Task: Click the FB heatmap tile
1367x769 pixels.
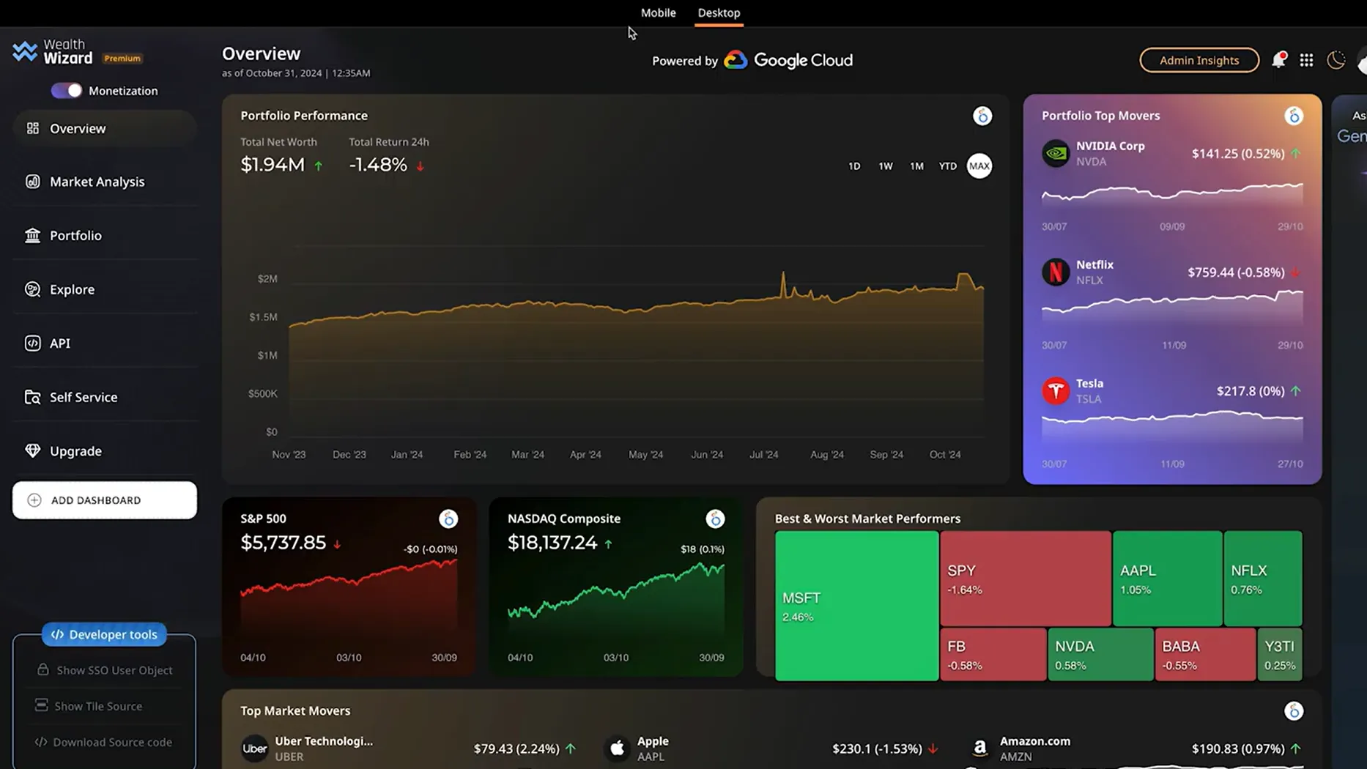Action: tap(993, 655)
